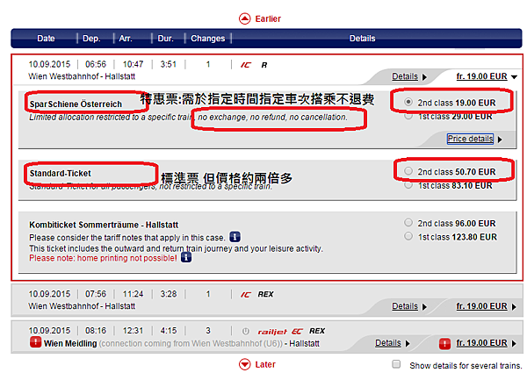Click the R train label at 06:56
The width and height of the screenshot is (527, 387).
coord(264,65)
